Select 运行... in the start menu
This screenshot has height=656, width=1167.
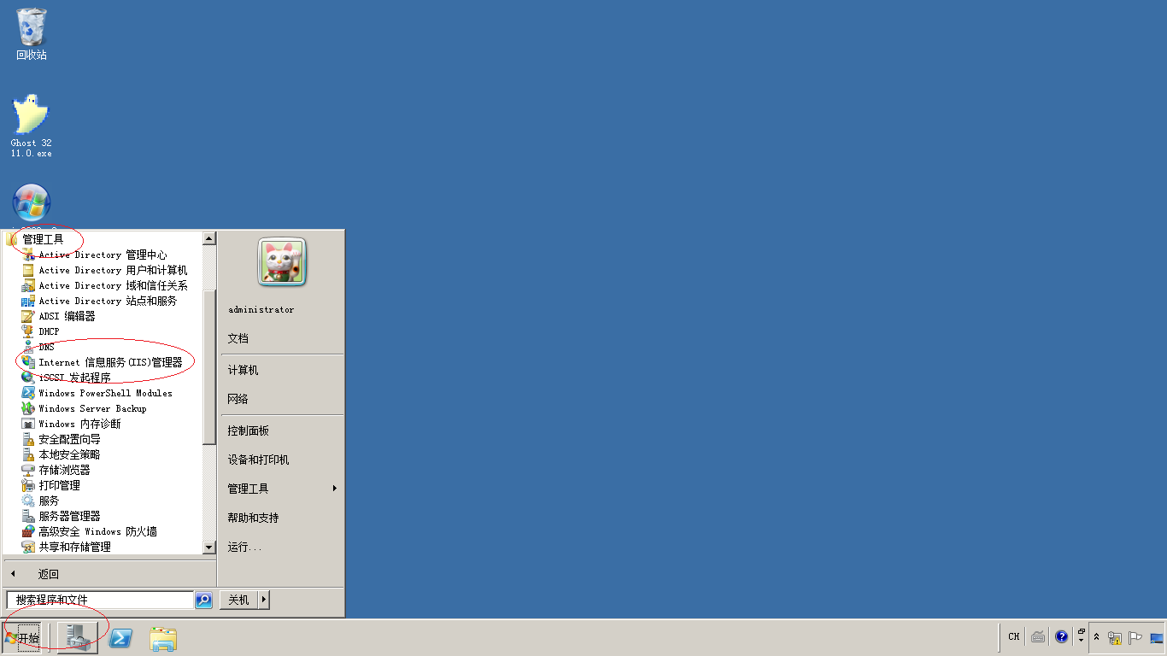click(243, 547)
